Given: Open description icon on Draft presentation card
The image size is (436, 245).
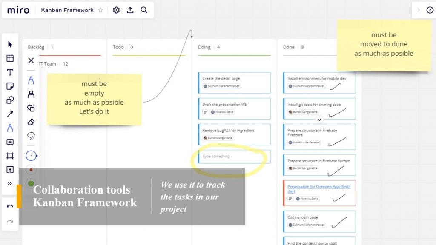Looking at the screenshot, I should pos(205,112).
